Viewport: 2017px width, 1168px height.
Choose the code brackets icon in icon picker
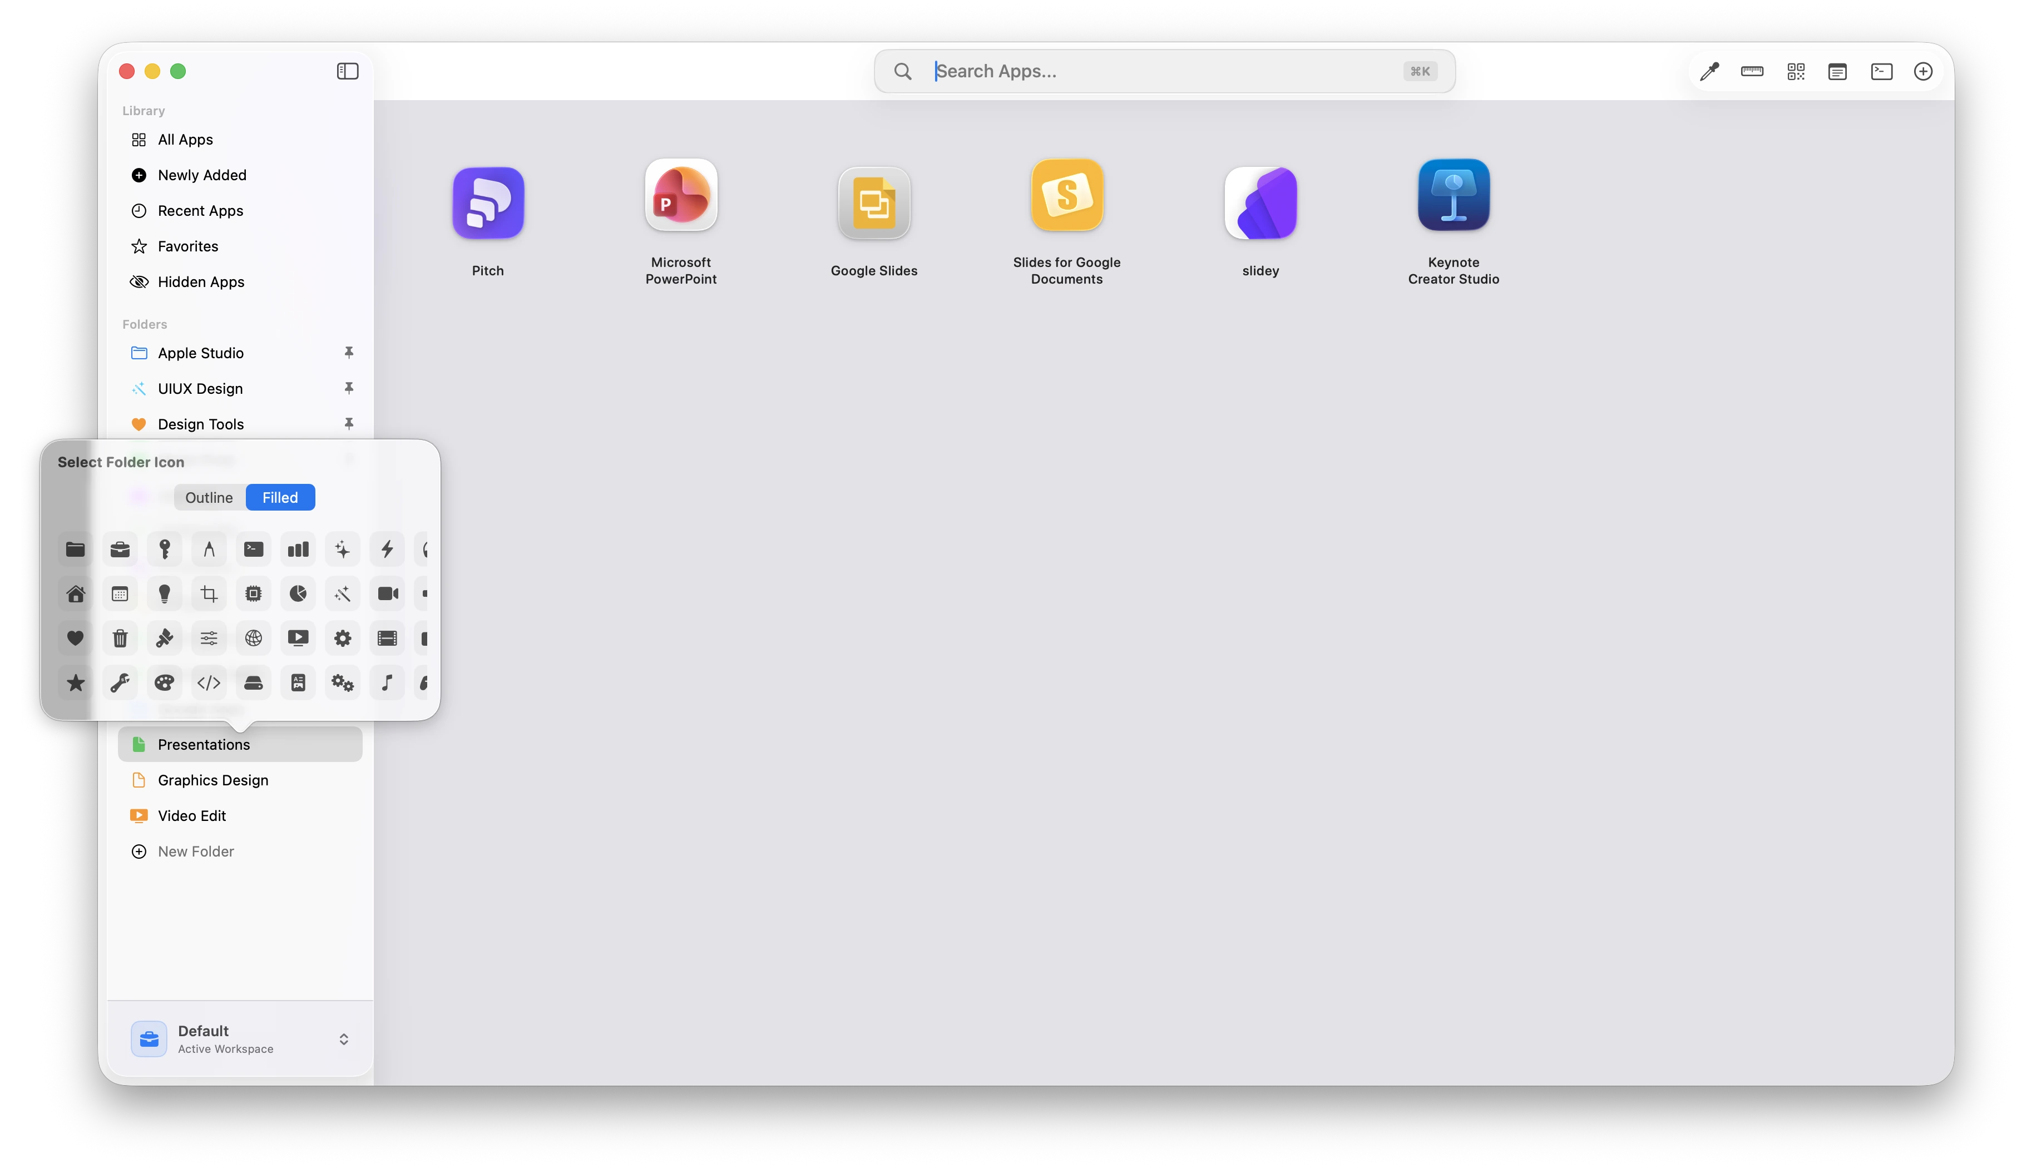[209, 683]
